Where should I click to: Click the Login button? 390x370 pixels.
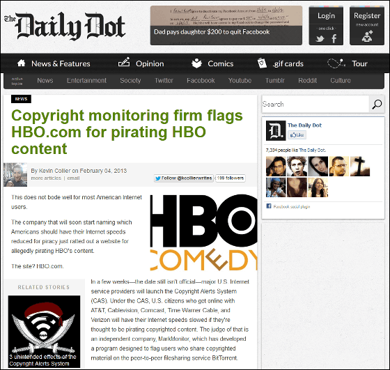[326, 16]
